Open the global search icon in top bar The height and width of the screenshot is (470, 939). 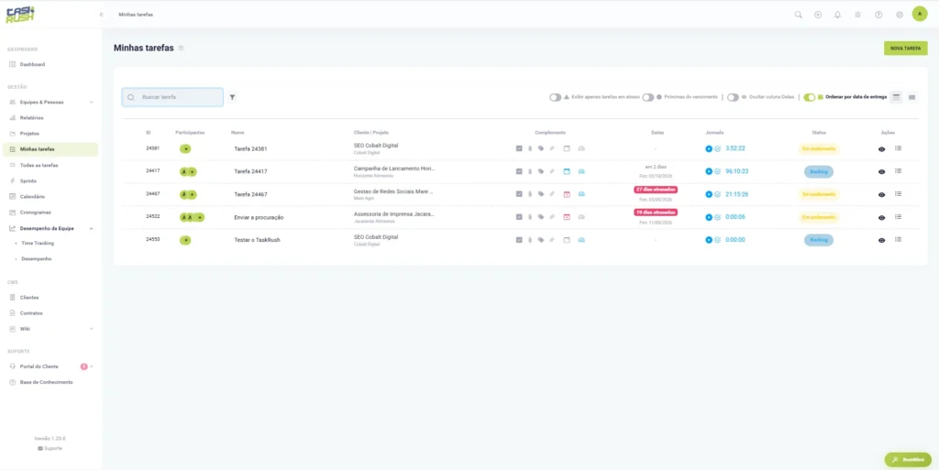(x=799, y=15)
